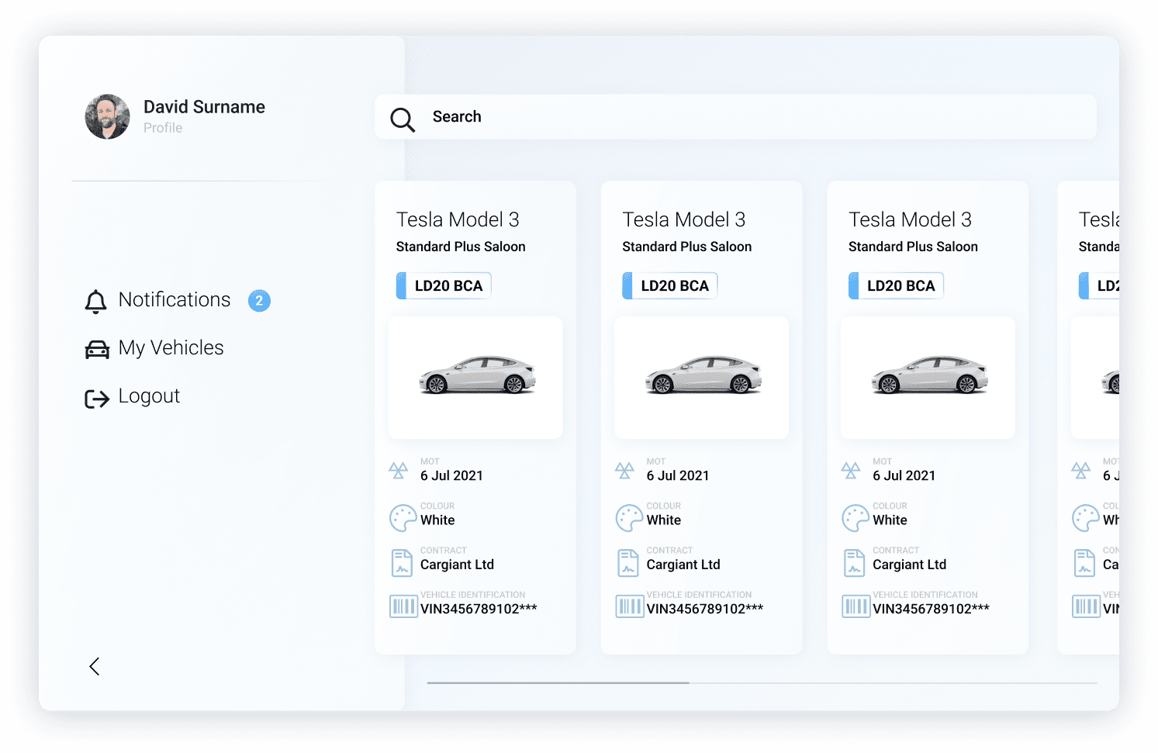This screenshot has width=1158, height=753.
Task: Click the magnifying glass search icon
Action: [x=403, y=119]
